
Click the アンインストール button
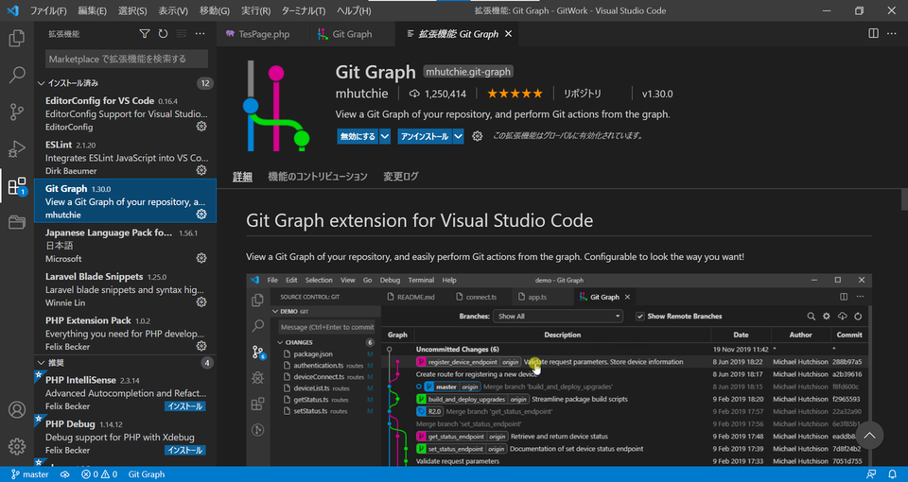tap(425, 136)
